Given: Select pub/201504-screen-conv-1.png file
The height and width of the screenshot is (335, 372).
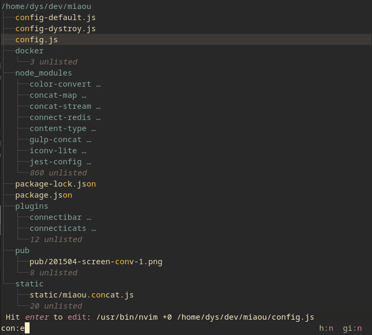Looking at the screenshot, I should tap(96, 262).
